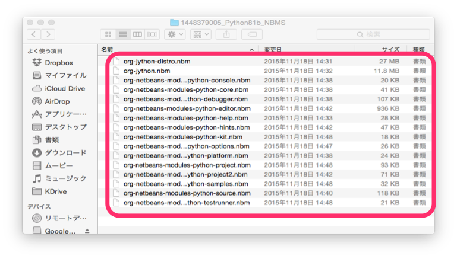Open デスクトップ in the sidebar

59,127
